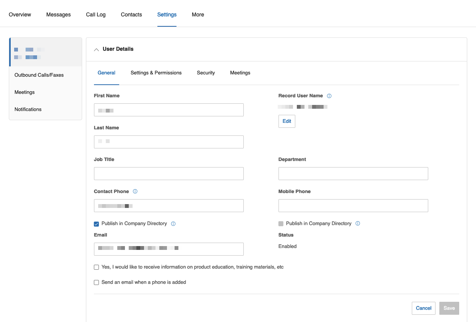Go to Call Log in top navigation

96,14
